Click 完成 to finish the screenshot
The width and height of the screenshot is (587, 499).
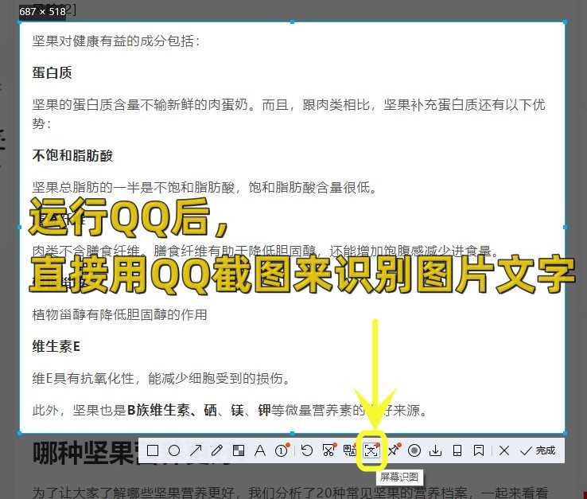(538, 450)
